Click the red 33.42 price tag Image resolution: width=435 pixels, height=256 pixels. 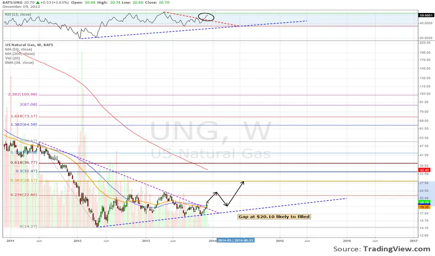click(x=424, y=170)
